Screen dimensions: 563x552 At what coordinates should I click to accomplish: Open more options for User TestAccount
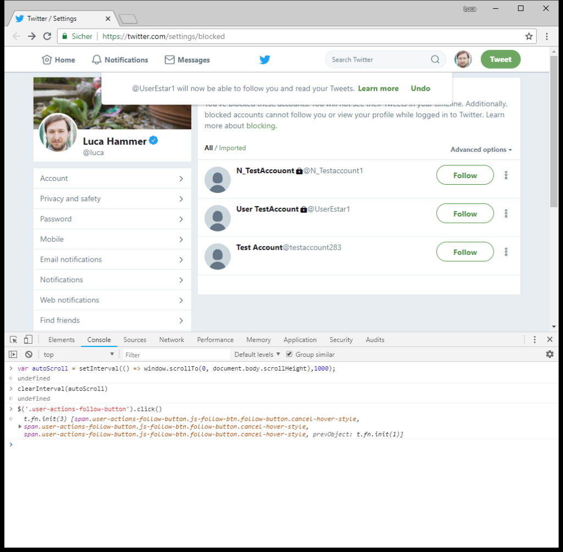tap(506, 214)
